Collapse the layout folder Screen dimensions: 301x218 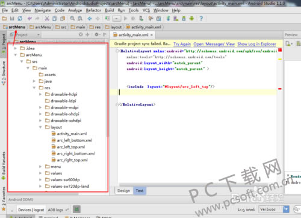(x=40, y=127)
